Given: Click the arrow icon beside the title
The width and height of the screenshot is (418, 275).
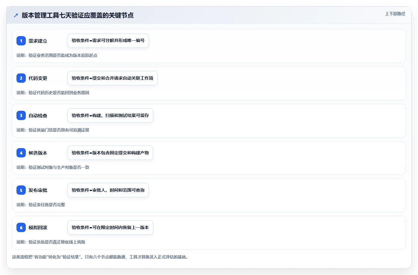Looking at the screenshot, I should click(16, 16).
